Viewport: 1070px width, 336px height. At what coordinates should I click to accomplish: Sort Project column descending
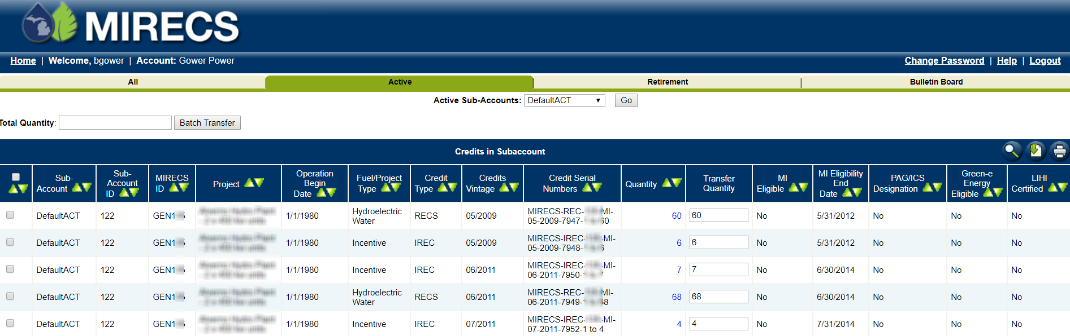259,183
